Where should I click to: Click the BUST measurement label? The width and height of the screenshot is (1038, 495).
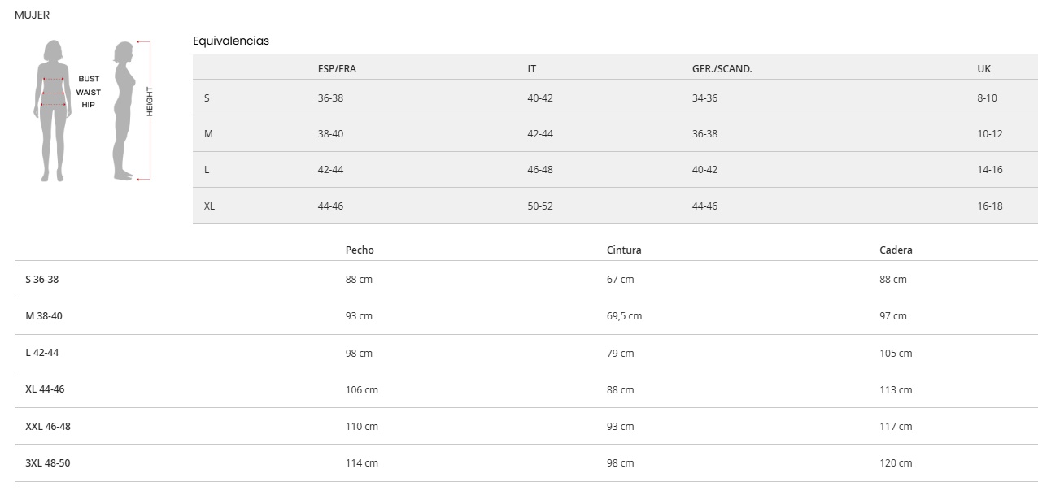tap(89, 79)
